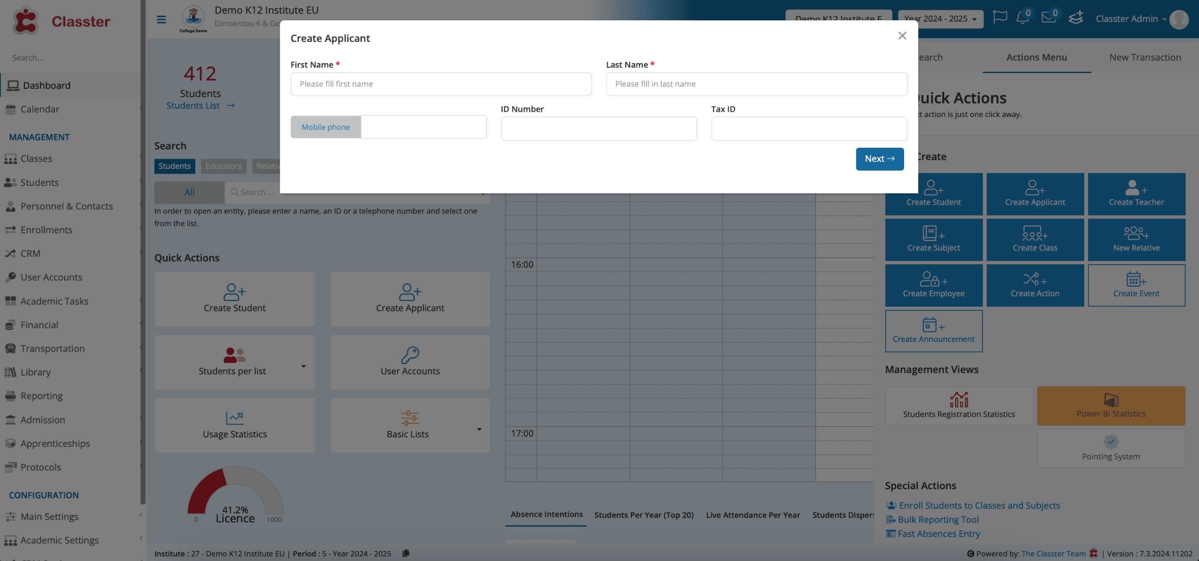Switch to the New Transaction tab
The width and height of the screenshot is (1199, 561).
pos(1145,57)
